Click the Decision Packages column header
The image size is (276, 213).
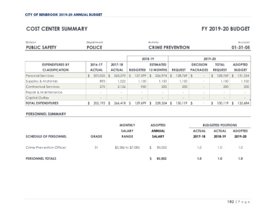(x=199, y=67)
